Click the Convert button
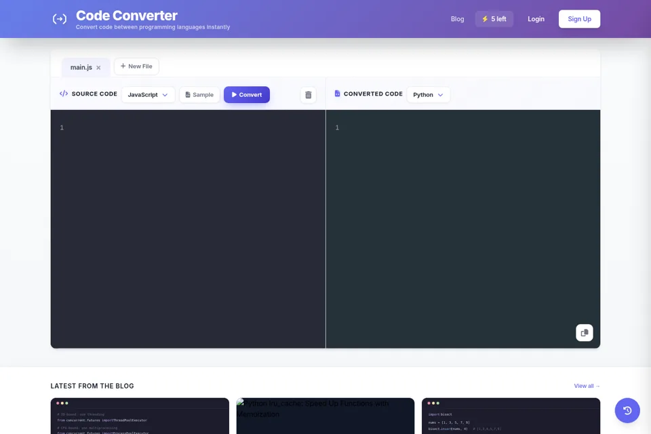 click(x=247, y=95)
